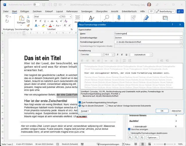Screen dimensions: 186x146
Task: Toggle 'Zum Formatvorlagenkatalog hinzufügen' checkbox
Action: (x=80, y=102)
